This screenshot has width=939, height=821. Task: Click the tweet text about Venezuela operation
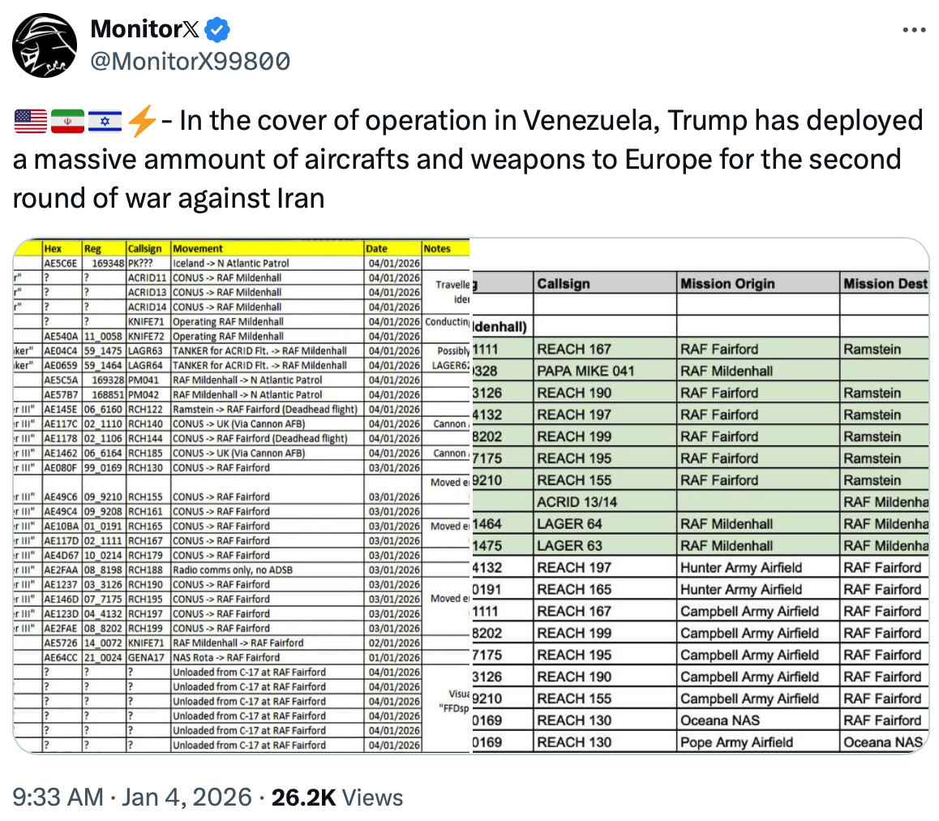pyautogui.click(x=469, y=158)
